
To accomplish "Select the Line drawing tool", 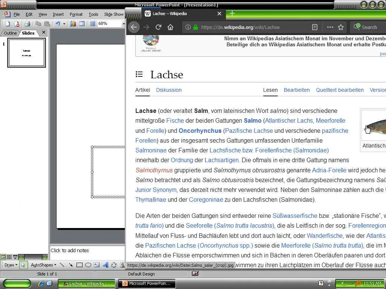I will (x=62, y=265).
